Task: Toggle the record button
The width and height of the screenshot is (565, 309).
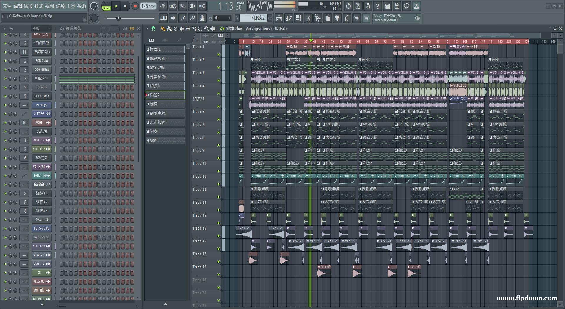Action: click(x=135, y=6)
